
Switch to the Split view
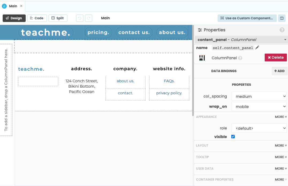click(x=58, y=18)
